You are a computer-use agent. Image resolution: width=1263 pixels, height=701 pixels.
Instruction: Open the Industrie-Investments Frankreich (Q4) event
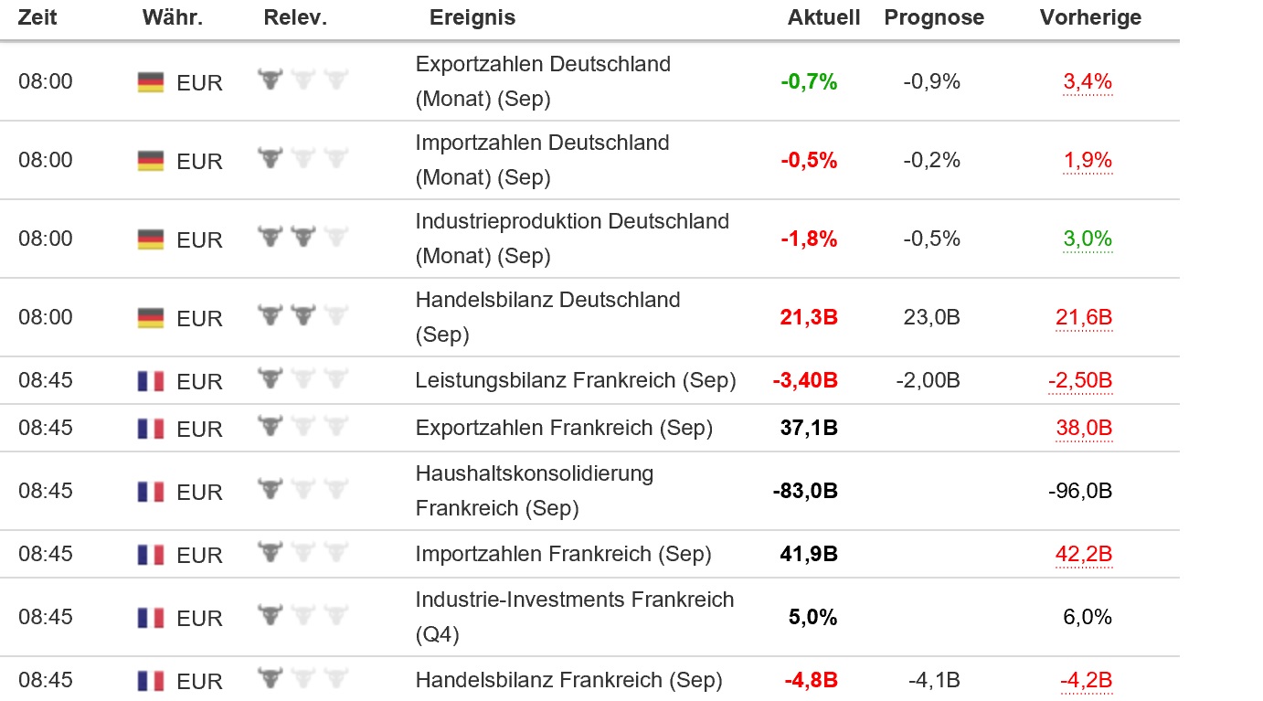(x=574, y=616)
